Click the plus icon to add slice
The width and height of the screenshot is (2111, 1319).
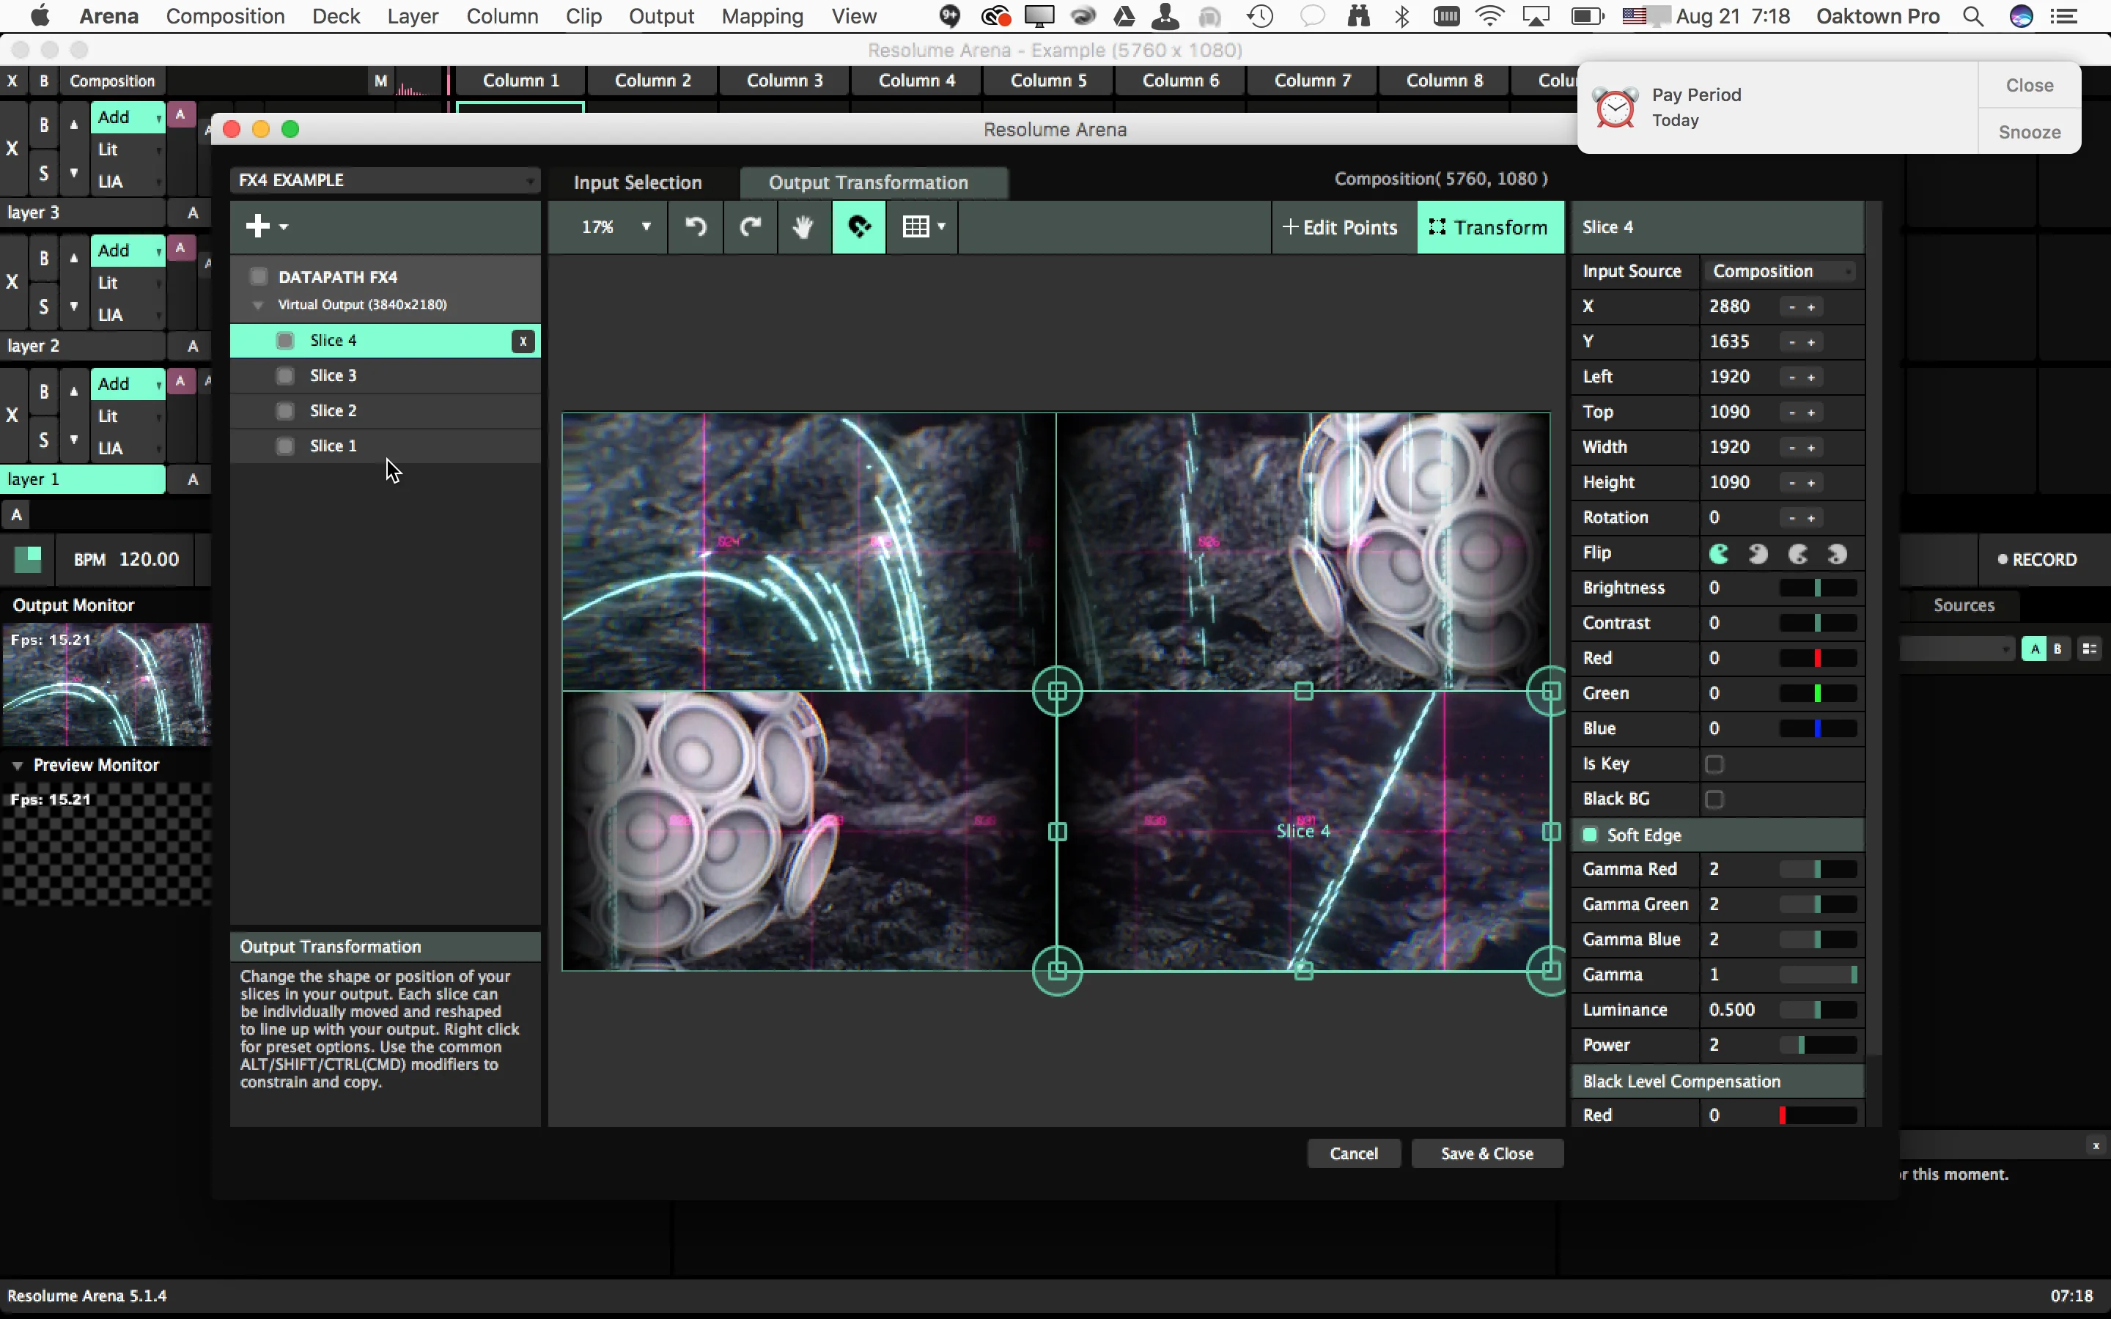(x=257, y=226)
